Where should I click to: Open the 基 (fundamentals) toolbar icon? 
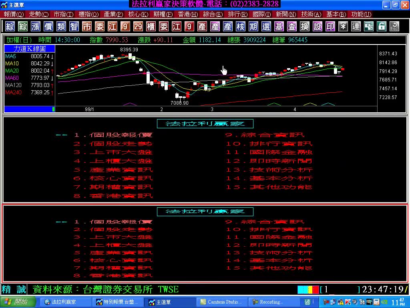click(x=279, y=26)
